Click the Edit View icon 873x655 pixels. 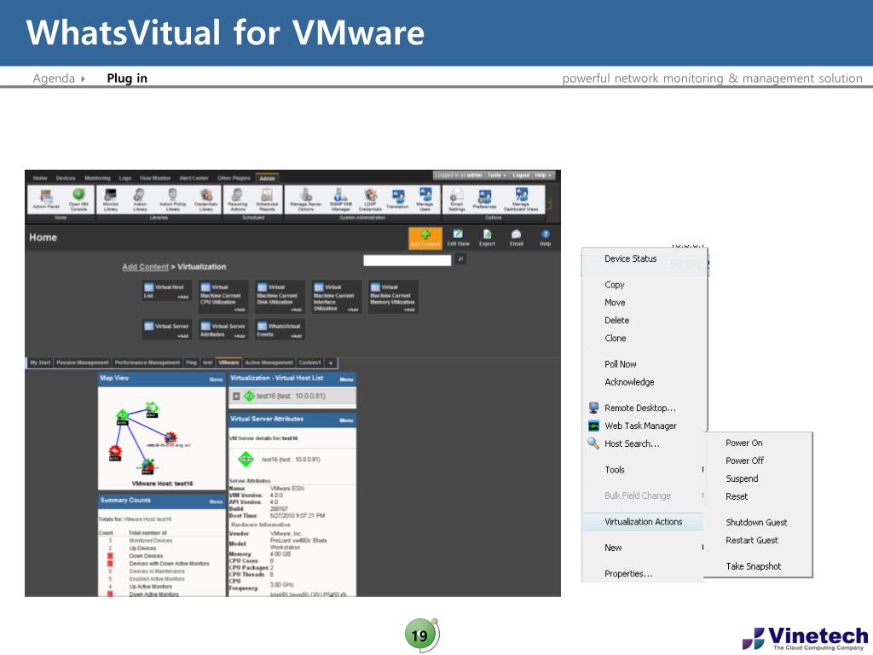point(458,238)
